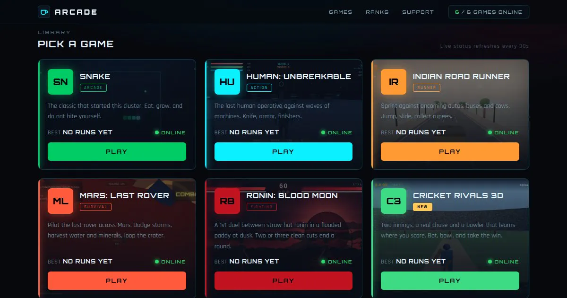Select the green C3 Cricket icon
The height and width of the screenshot is (298, 567).
point(394,201)
